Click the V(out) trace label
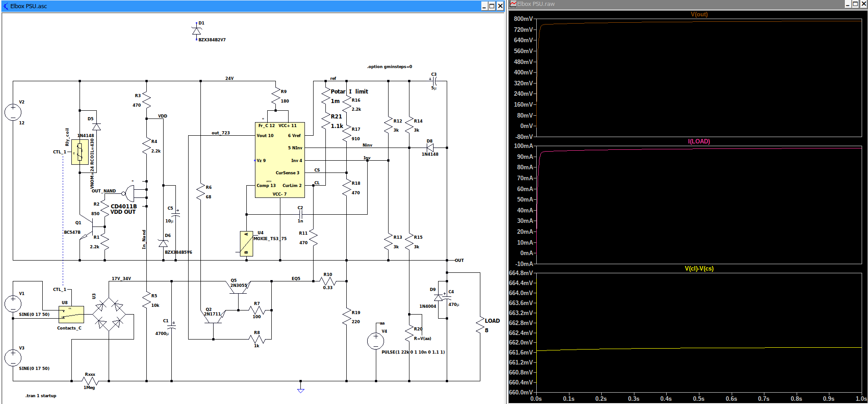Screen dimensions: 868x404 699,15
